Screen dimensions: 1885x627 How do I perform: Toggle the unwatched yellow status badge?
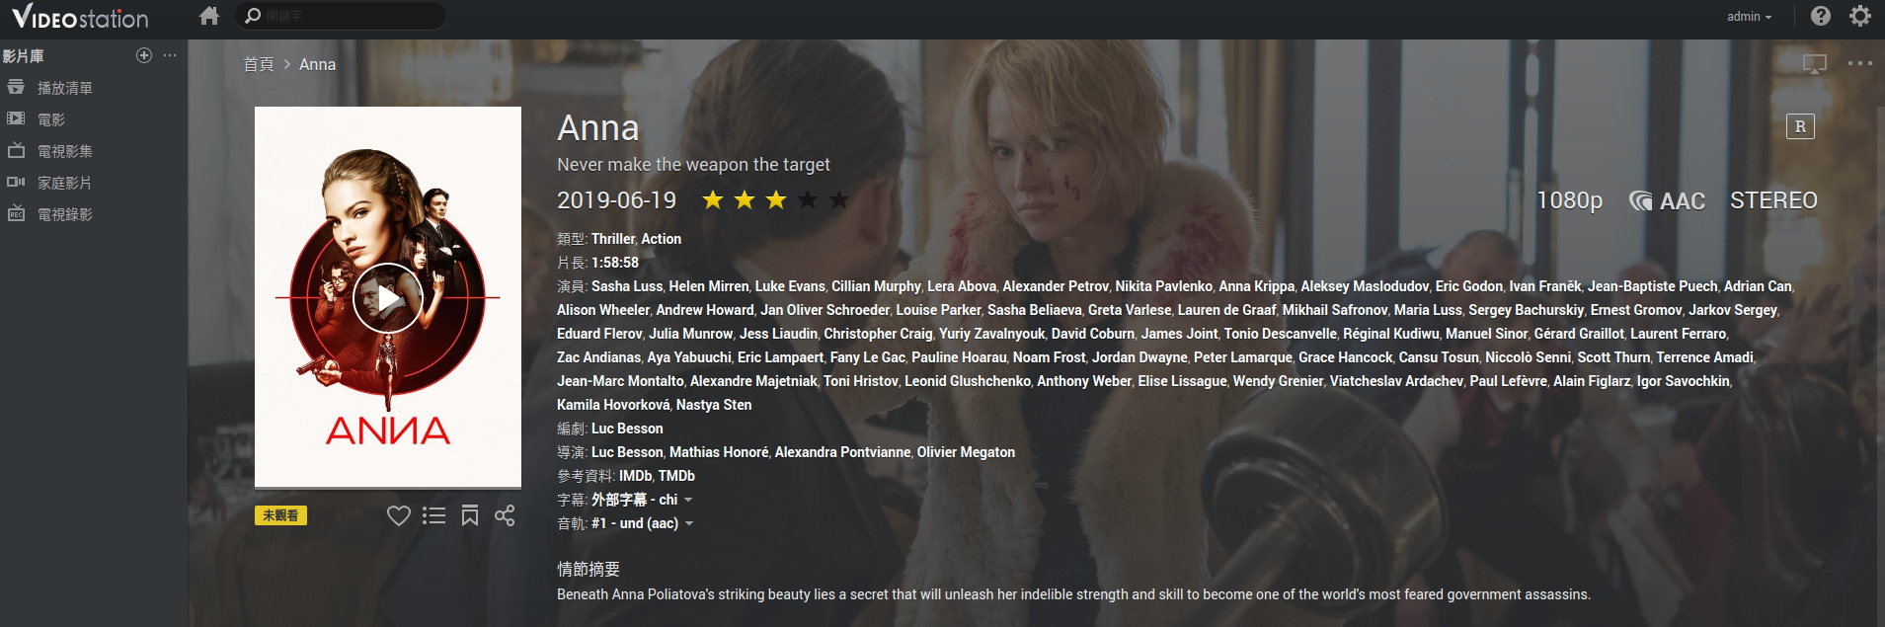click(280, 515)
